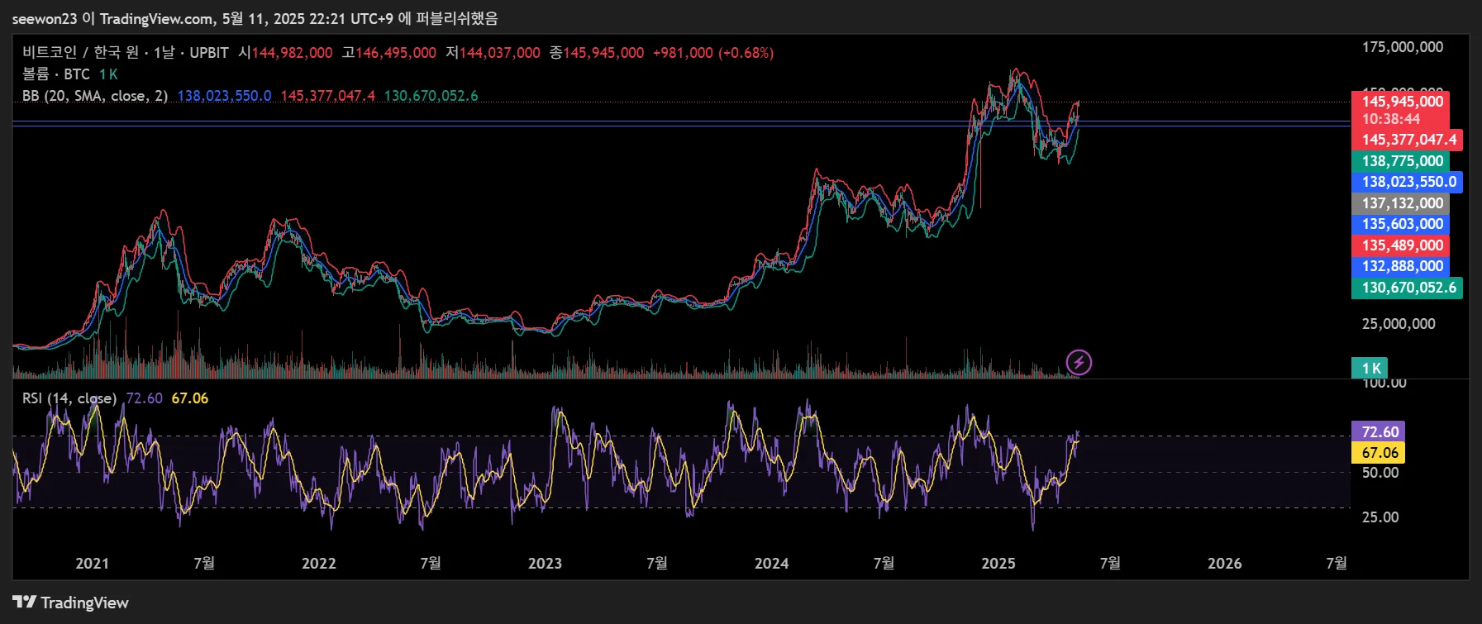The width and height of the screenshot is (1482, 624).
Task: Click the published-by seewon23 header text
Action: pos(255,18)
